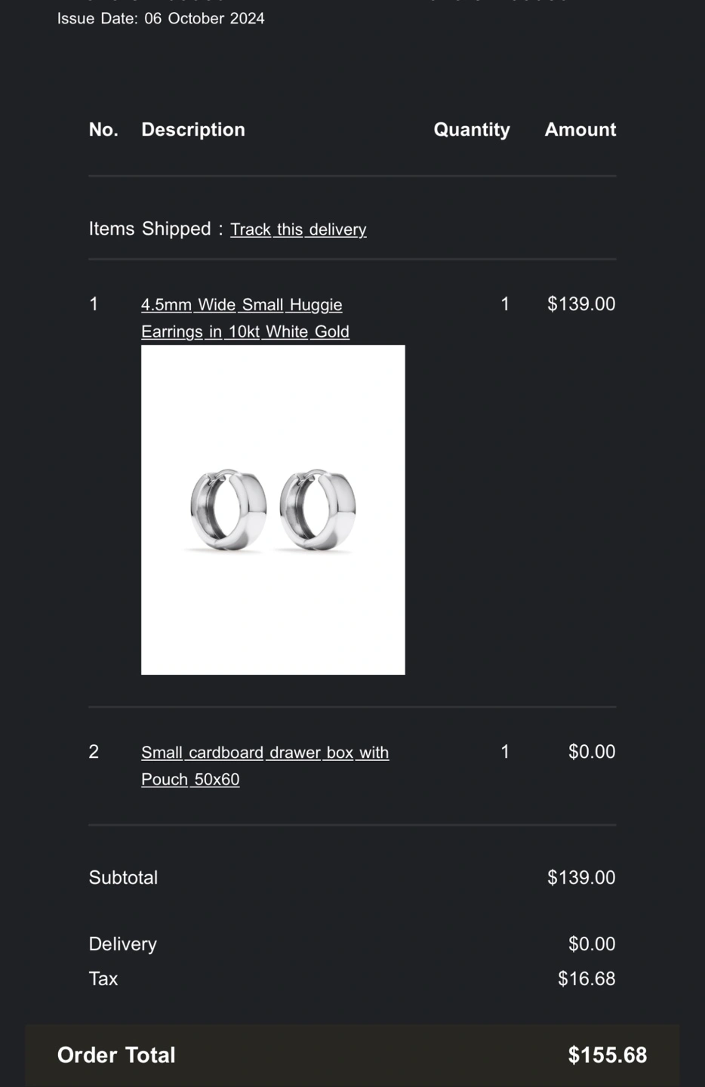Viewport: 705px width, 1087px height.
Task: Click the Items Shipped label
Action: coord(149,229)
